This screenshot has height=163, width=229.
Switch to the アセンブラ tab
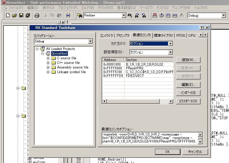pos(123,36)
